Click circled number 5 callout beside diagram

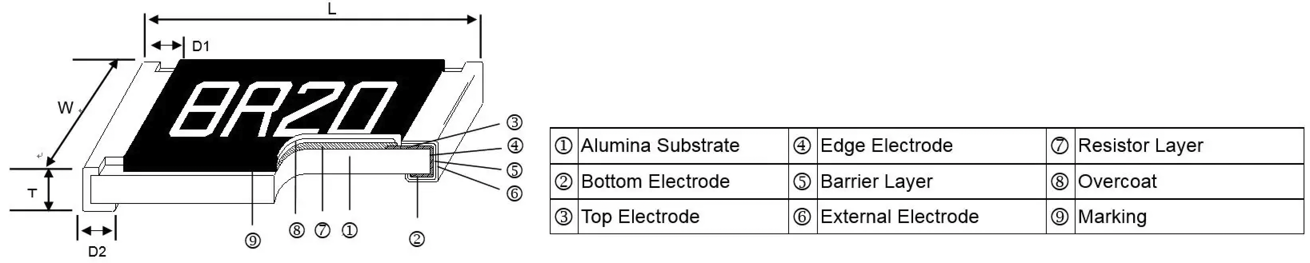tap(515, 171)
